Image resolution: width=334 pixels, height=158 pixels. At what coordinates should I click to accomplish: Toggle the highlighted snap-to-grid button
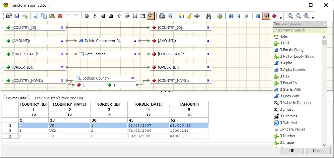151,16
